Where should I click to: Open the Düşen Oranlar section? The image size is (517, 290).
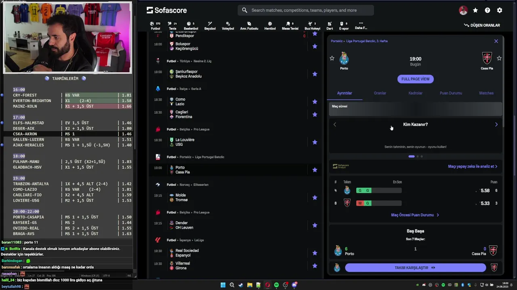(x=482, y=25)
